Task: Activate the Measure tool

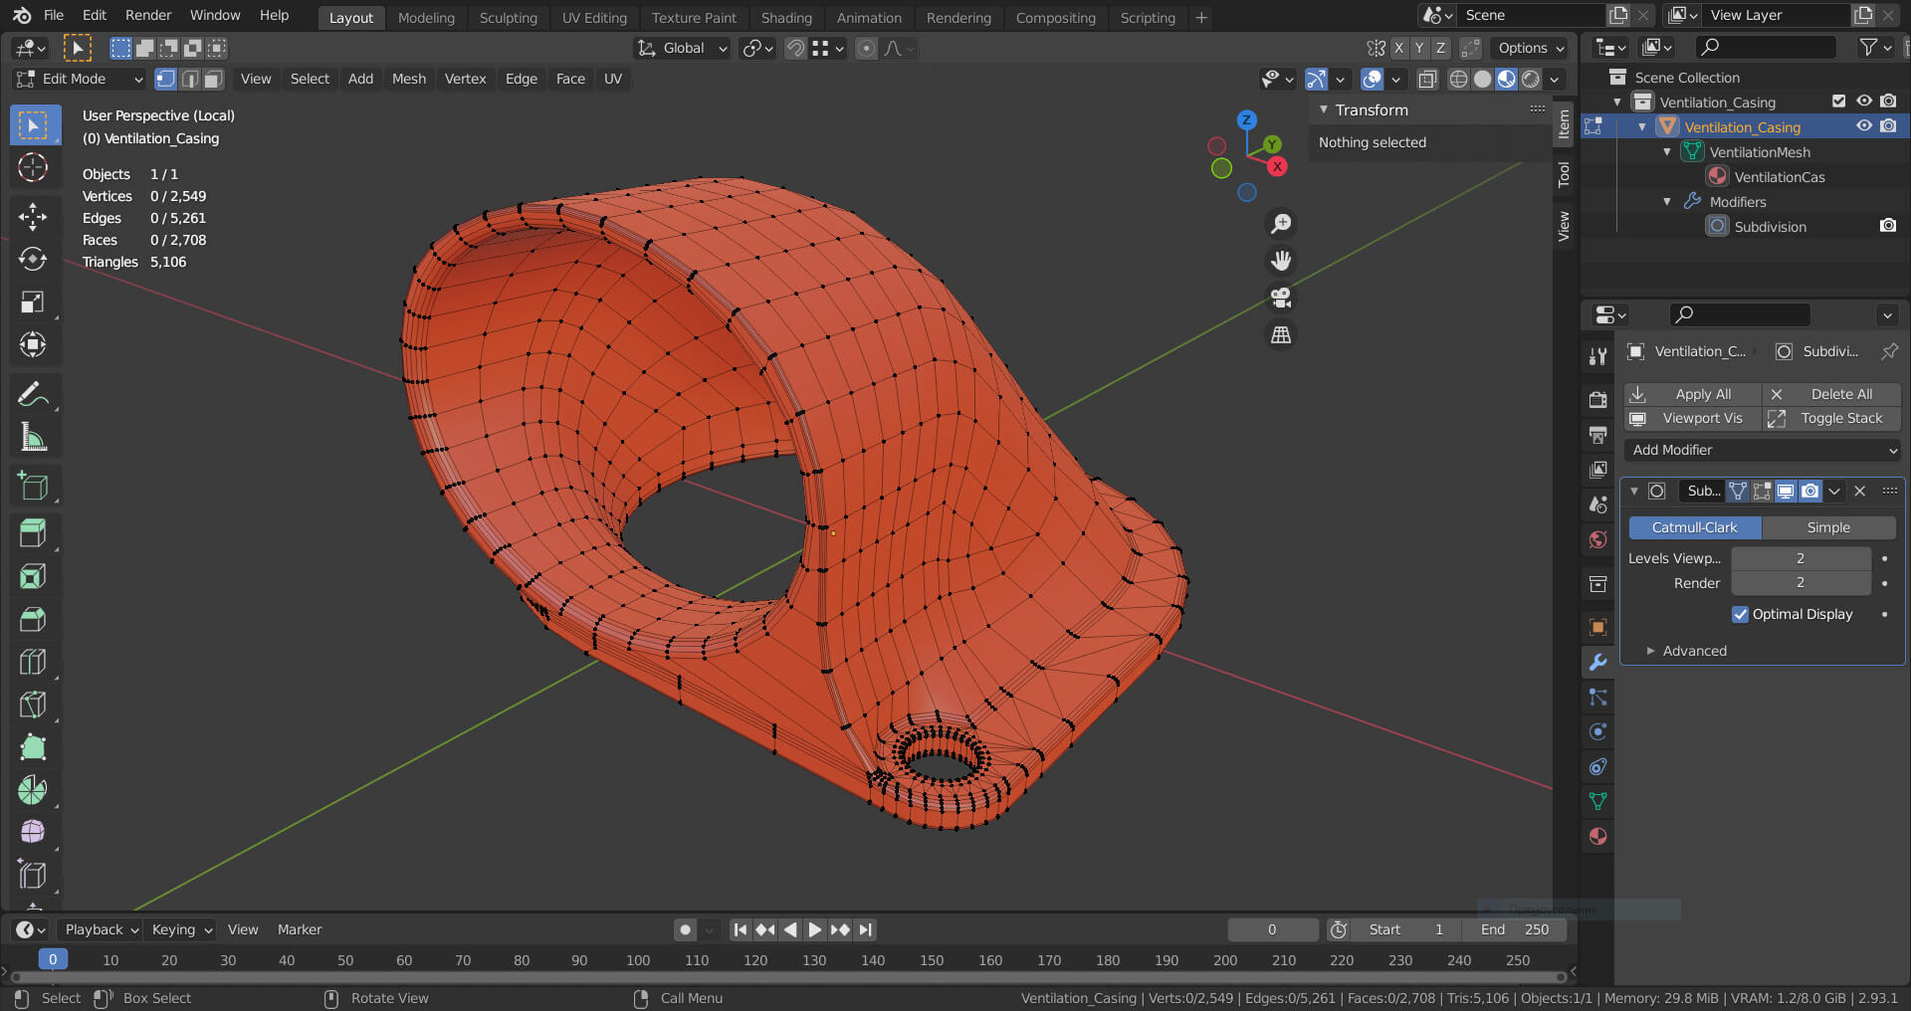Action: (x=33, y=438)
